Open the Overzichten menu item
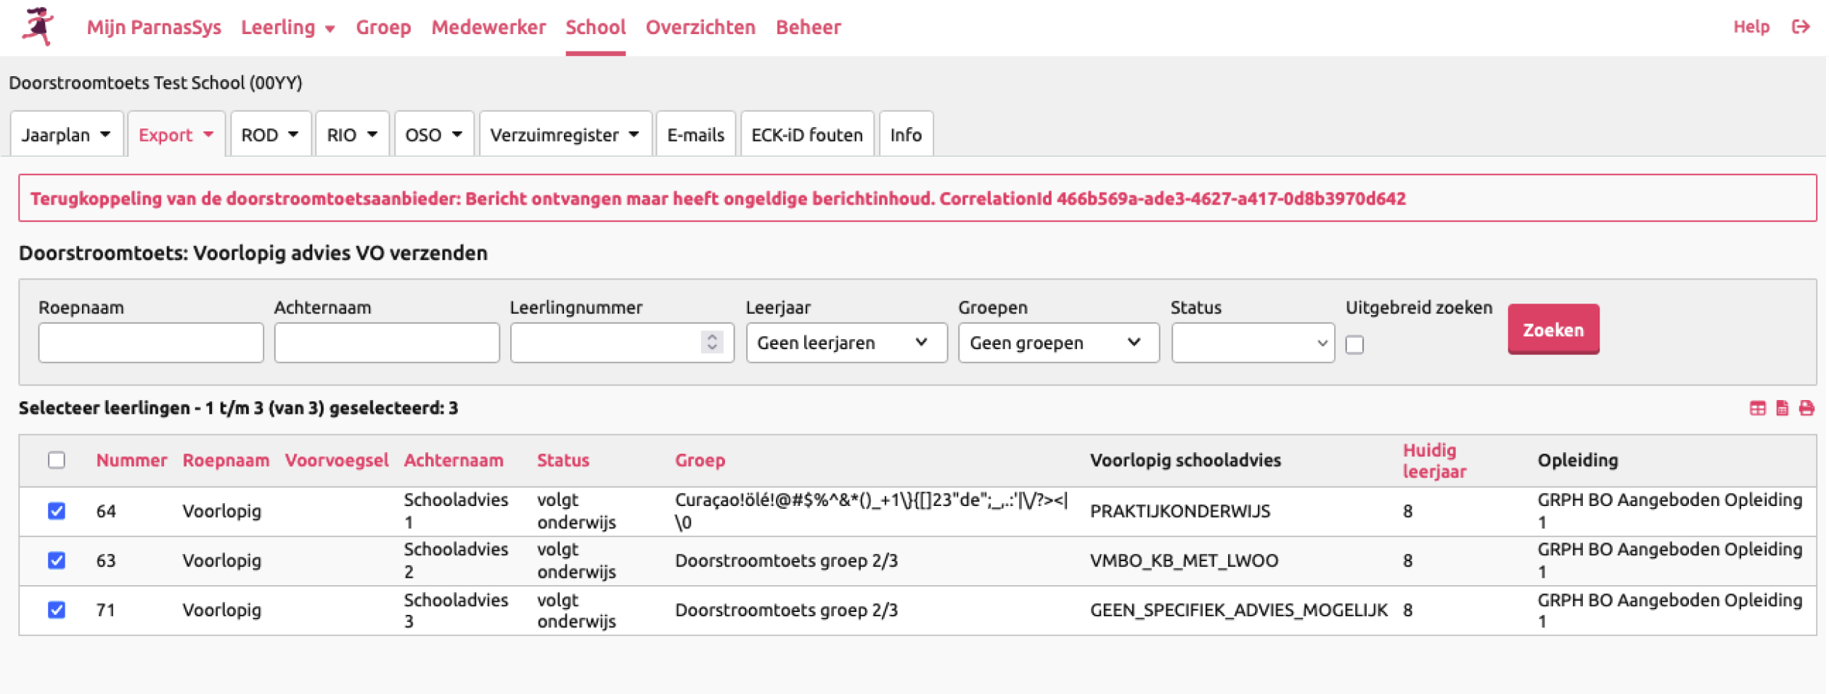1829x694 pixels. pyautogui.click(x=702, y=28)
